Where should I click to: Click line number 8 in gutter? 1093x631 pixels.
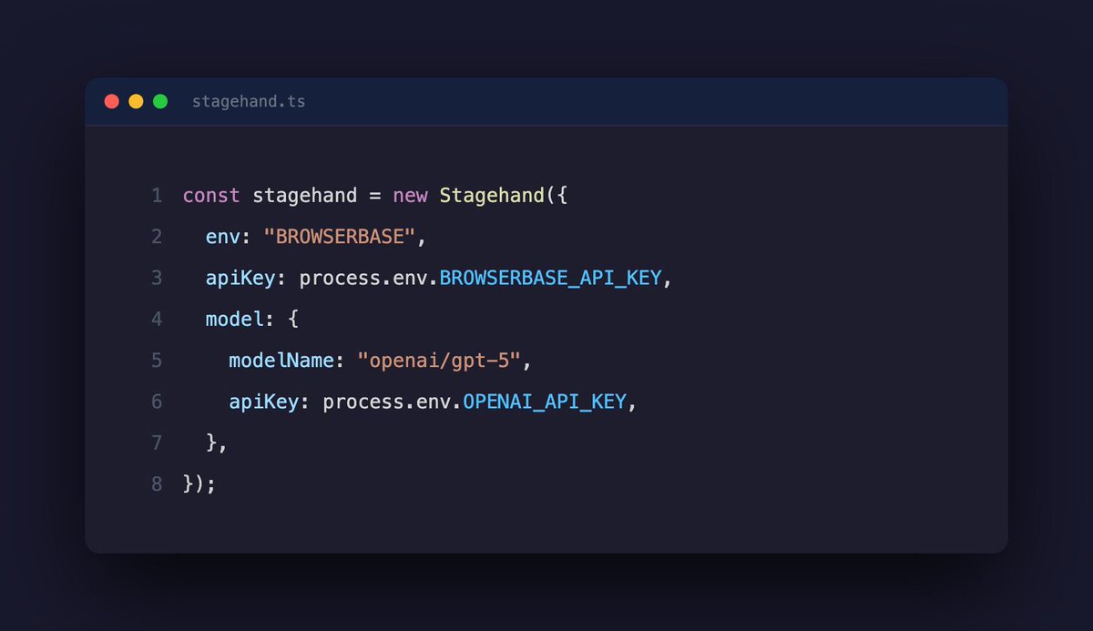[x=157, y=483]
